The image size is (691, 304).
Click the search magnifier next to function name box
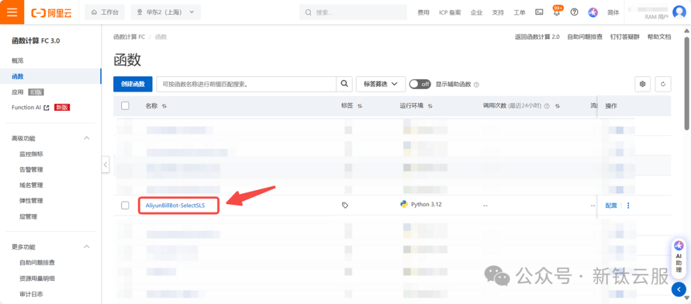coord(345,84)
